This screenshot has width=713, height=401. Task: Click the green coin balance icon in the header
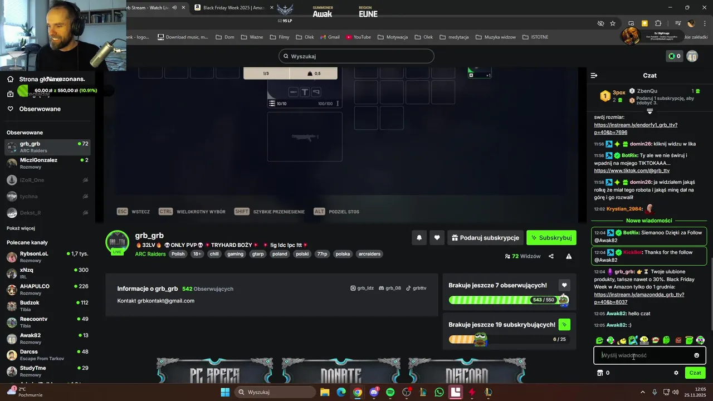[671, 56]
